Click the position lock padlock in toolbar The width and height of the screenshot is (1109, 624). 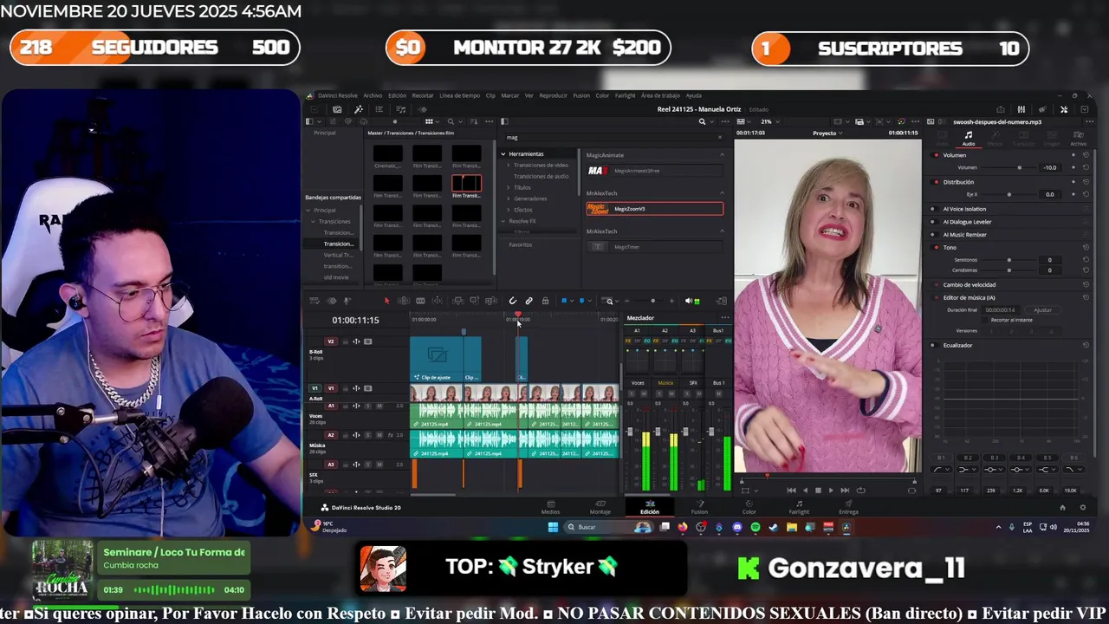(545, 301)
